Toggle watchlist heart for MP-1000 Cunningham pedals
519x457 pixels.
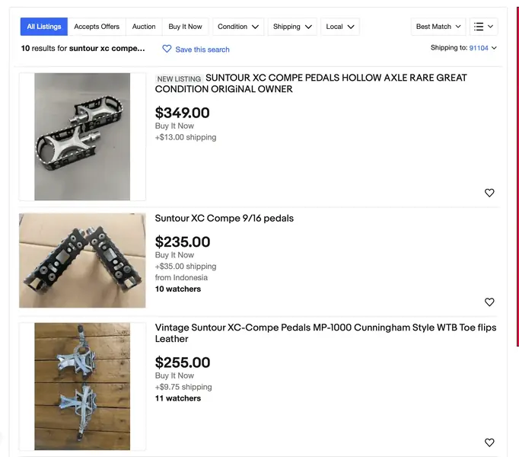tap(489, 443)
